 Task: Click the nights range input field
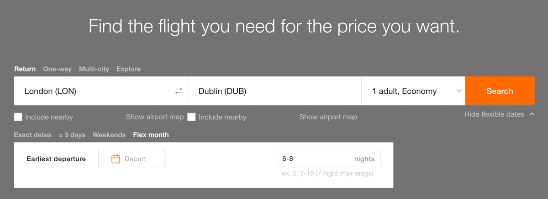pyautogui.click(x=329, y=159)
